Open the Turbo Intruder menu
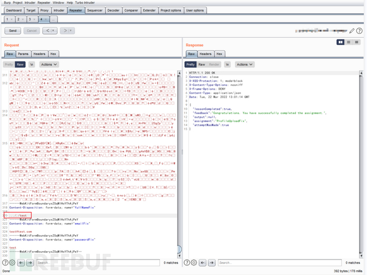Viewport: 367px width, 275px height. (85, 3)
